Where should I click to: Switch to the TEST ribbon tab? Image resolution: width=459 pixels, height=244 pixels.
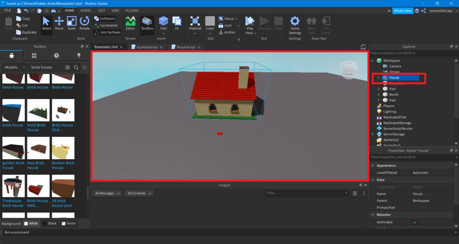pyautogui.click(x=102, y=11)
